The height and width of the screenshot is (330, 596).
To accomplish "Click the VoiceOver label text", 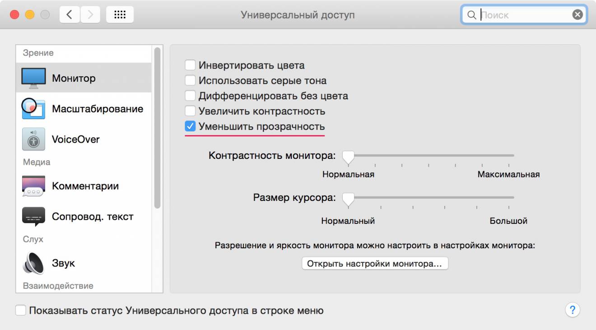I will (75, 139).
